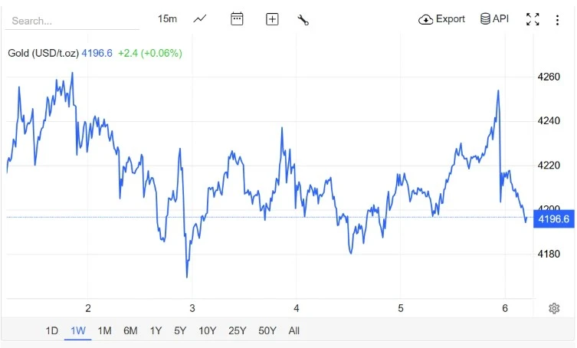The width and height of the screenshot is (577, 348).
Task: Click the Export cloud download button
Action: 441,19
